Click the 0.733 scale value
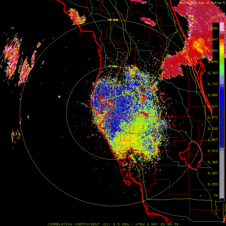 coord(213,84)
